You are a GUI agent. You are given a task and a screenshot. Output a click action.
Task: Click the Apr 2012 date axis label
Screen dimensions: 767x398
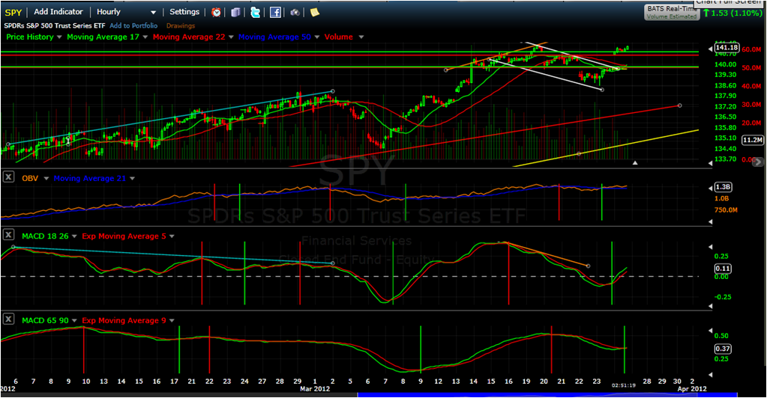(x=692, y=389)
